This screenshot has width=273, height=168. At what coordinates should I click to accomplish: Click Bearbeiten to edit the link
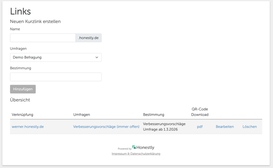pos(224,127)
